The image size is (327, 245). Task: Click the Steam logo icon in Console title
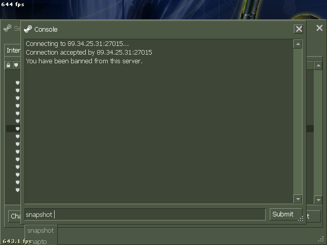(x=28, y=29)
